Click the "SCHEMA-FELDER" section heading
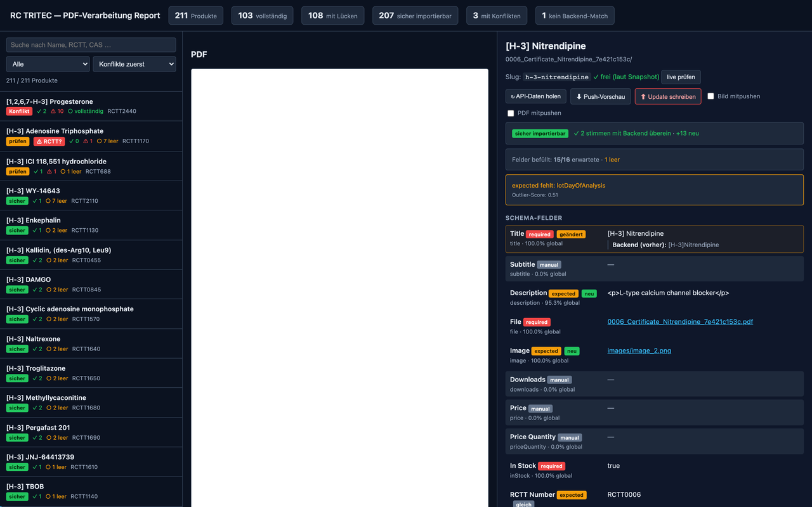Viewport: 812px width, 507px height. click(x=534, y=218)
